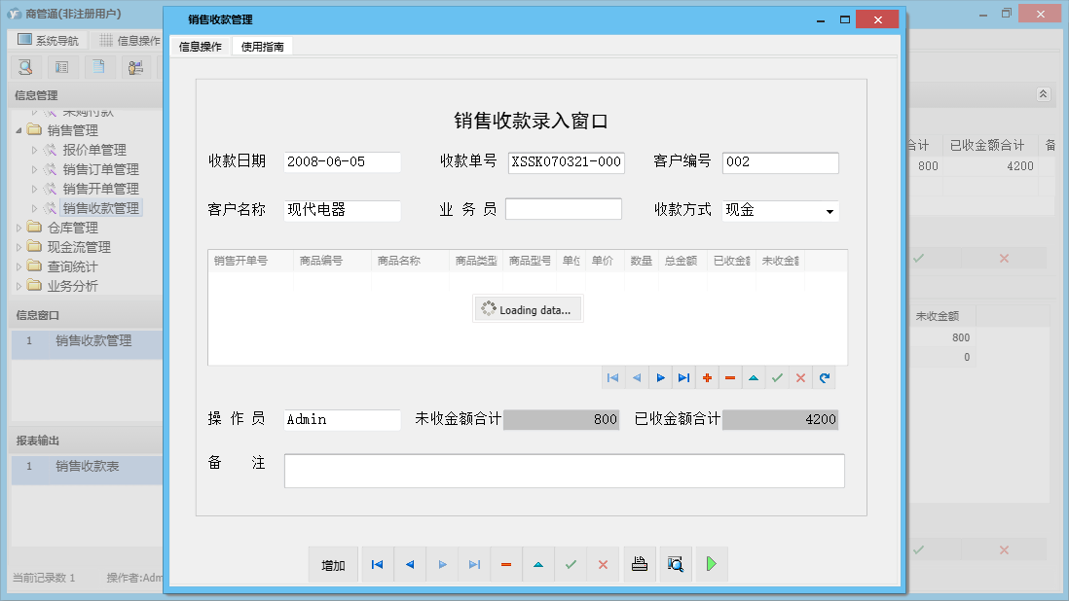Click the next record blue arrow icon
This screenshot has height=601, width=1069.
click(660, 377)
